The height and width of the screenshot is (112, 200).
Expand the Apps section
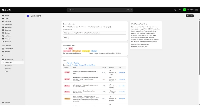[4, 56]
